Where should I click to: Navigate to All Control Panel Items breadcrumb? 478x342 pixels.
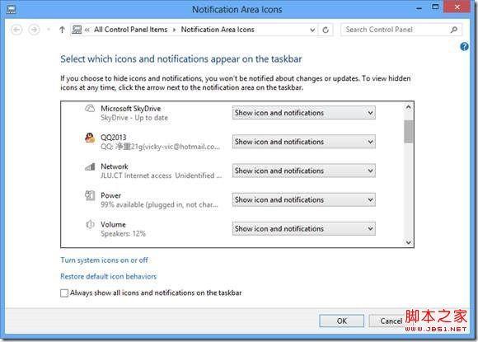pyautogui.click(x=130, y=30)
